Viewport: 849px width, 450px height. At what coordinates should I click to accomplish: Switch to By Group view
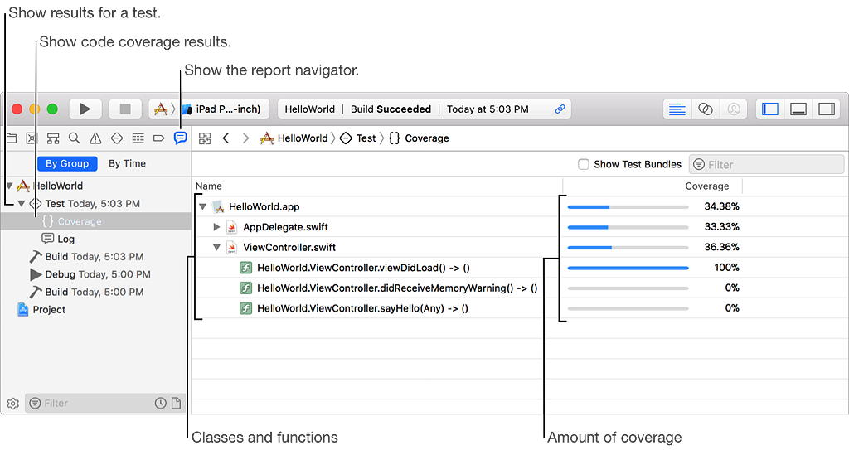tap(67, 163)
